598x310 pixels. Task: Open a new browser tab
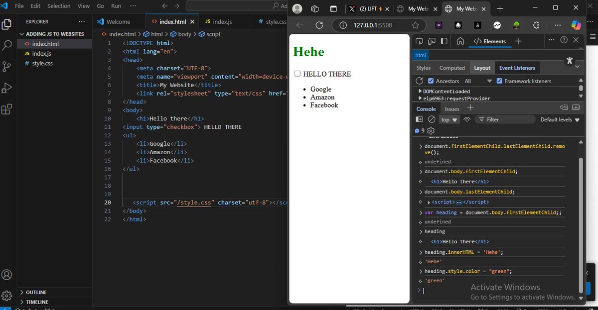[x=500, y=8]
